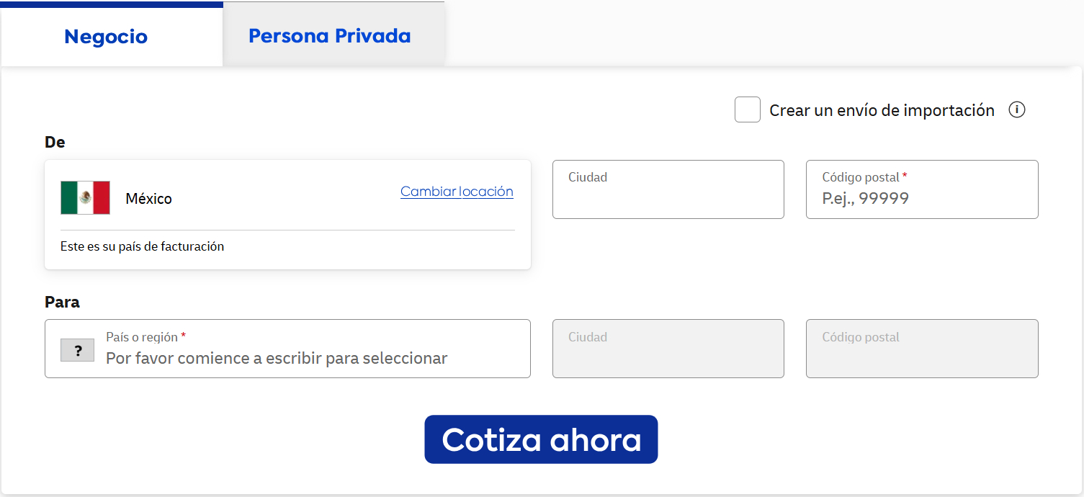Click the Crear un envío de importación label
The image size is (1084, 497).
click(x=882, y=110)
